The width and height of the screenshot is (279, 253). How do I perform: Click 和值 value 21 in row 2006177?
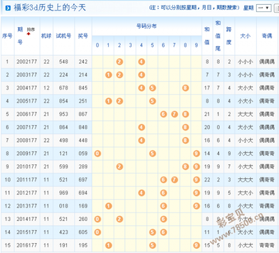[207, 114]
